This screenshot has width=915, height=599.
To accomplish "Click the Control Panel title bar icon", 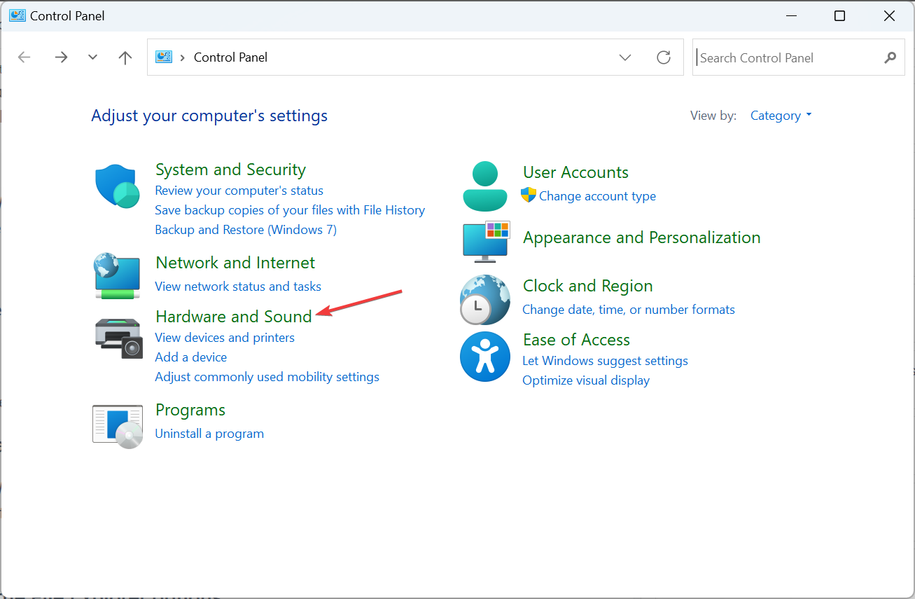I will 17,15.
